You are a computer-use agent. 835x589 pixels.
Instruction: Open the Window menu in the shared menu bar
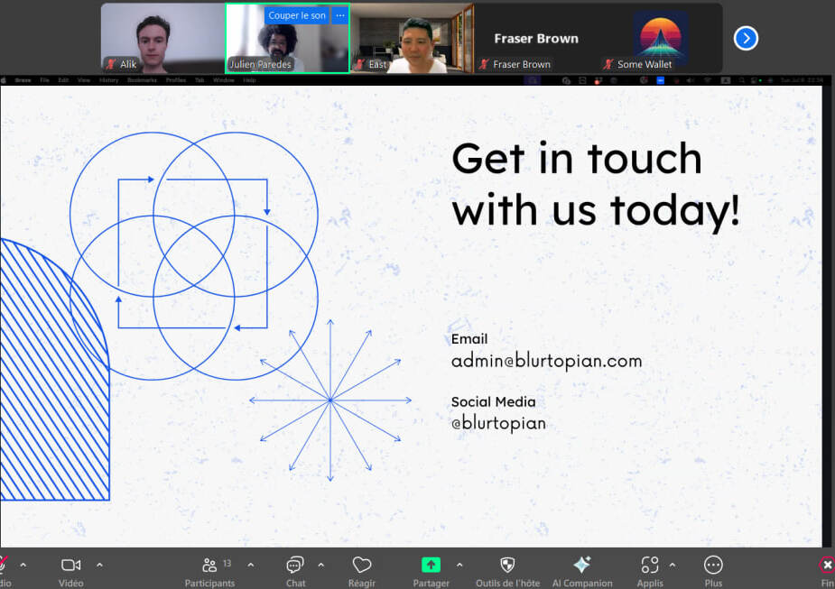224,80
